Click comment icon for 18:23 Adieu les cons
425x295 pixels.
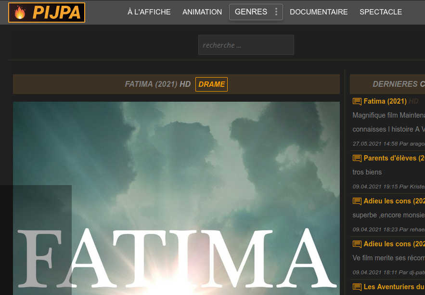pos(357,201)
